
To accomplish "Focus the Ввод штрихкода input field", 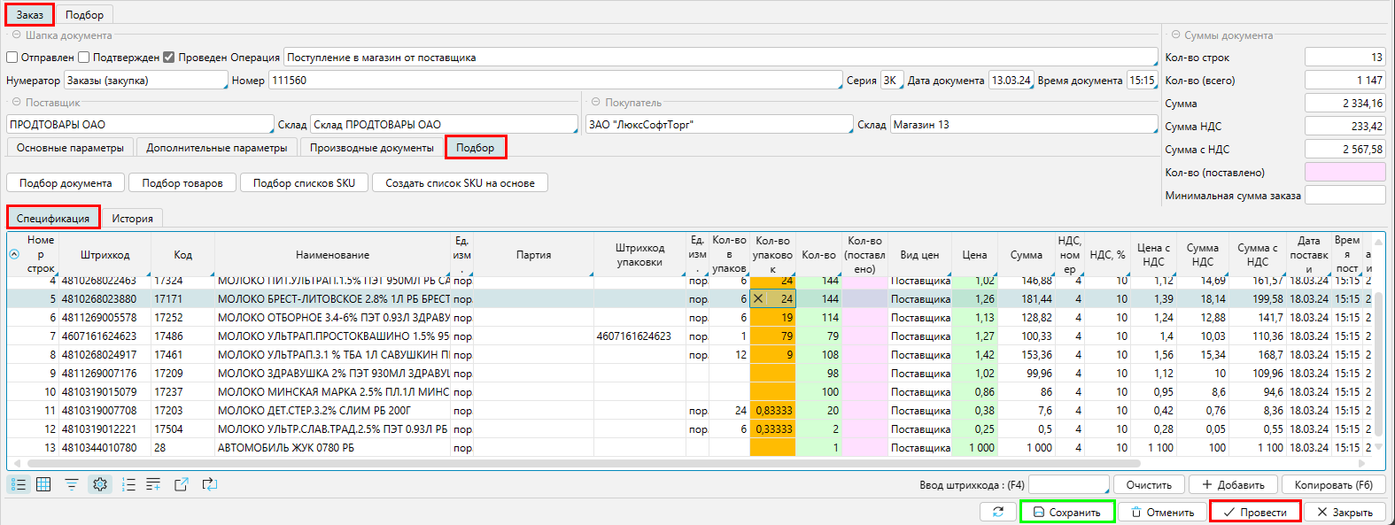I will tap(1067, 485).
